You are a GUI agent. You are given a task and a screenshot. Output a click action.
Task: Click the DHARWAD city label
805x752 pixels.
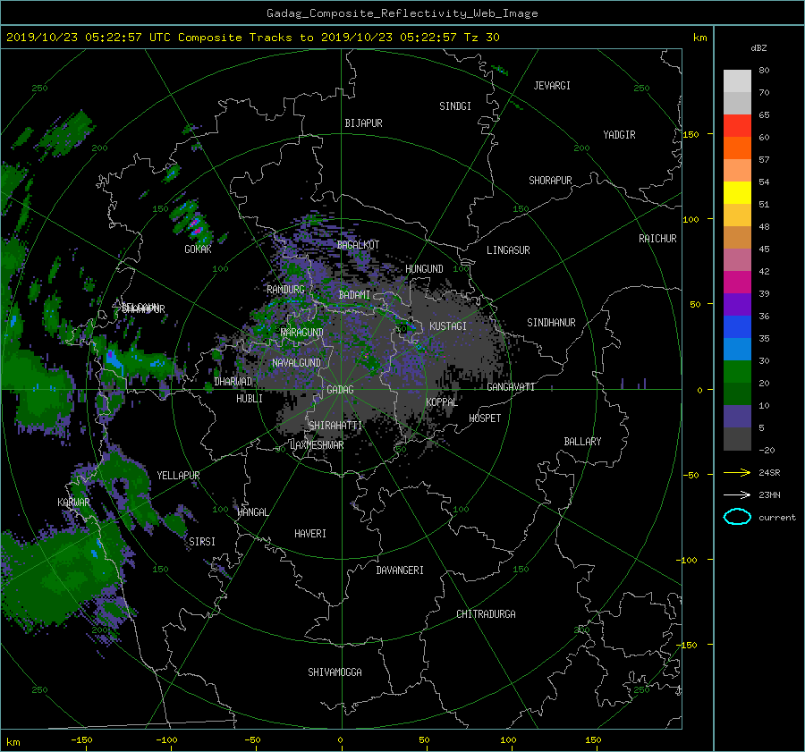pyautogui.click(x=233, y=382)
